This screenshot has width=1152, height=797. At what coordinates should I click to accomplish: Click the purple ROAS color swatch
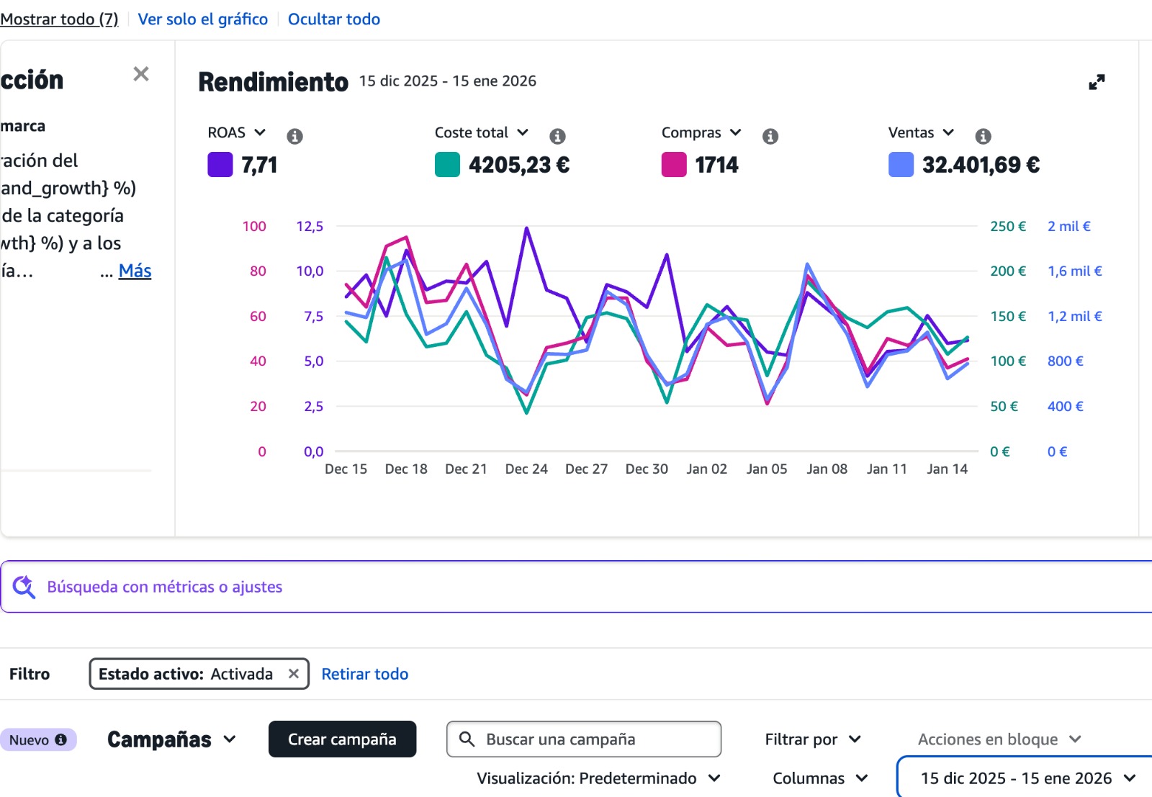220,165
